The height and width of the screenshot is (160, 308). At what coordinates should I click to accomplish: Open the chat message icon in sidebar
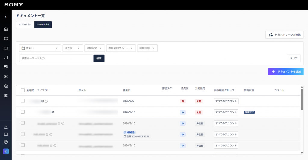[6, 135]
